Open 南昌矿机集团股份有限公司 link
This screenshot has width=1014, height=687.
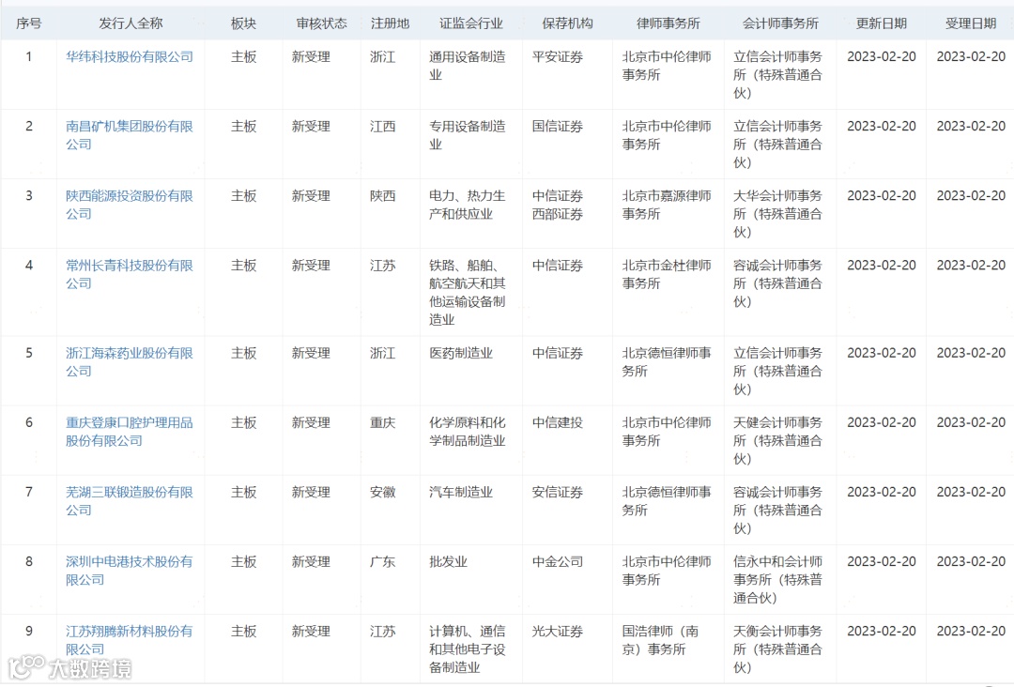(130, 135)
